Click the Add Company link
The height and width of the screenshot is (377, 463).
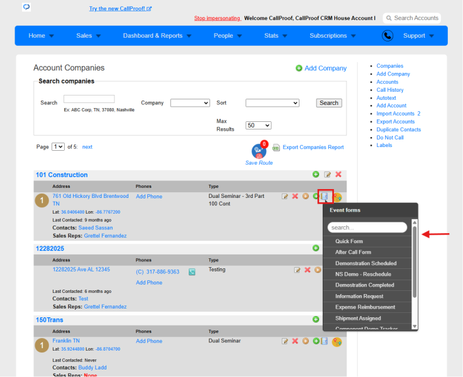(325, 68)
